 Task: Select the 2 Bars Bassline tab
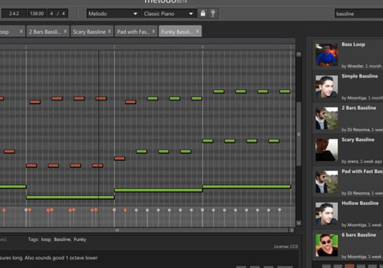(45, 32)
